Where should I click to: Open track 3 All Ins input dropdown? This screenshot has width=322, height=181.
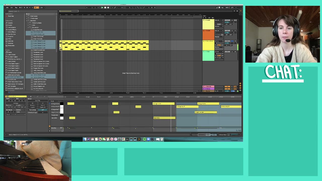[219, 41]
